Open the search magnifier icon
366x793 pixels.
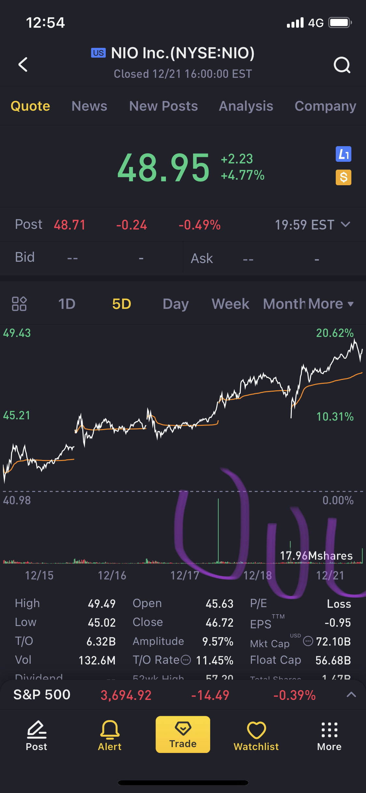coord(342,65)
